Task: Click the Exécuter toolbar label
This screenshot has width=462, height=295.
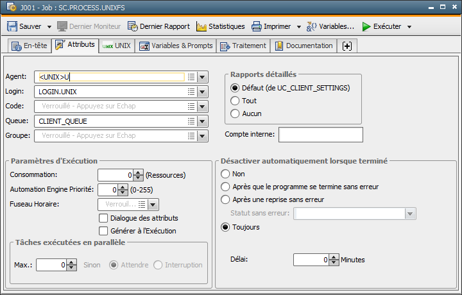Action: coord(387,26)
